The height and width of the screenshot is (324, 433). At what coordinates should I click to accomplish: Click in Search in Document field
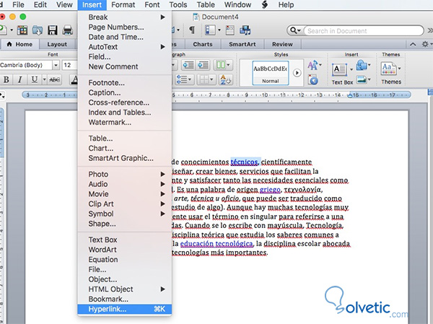coord(364,30)
